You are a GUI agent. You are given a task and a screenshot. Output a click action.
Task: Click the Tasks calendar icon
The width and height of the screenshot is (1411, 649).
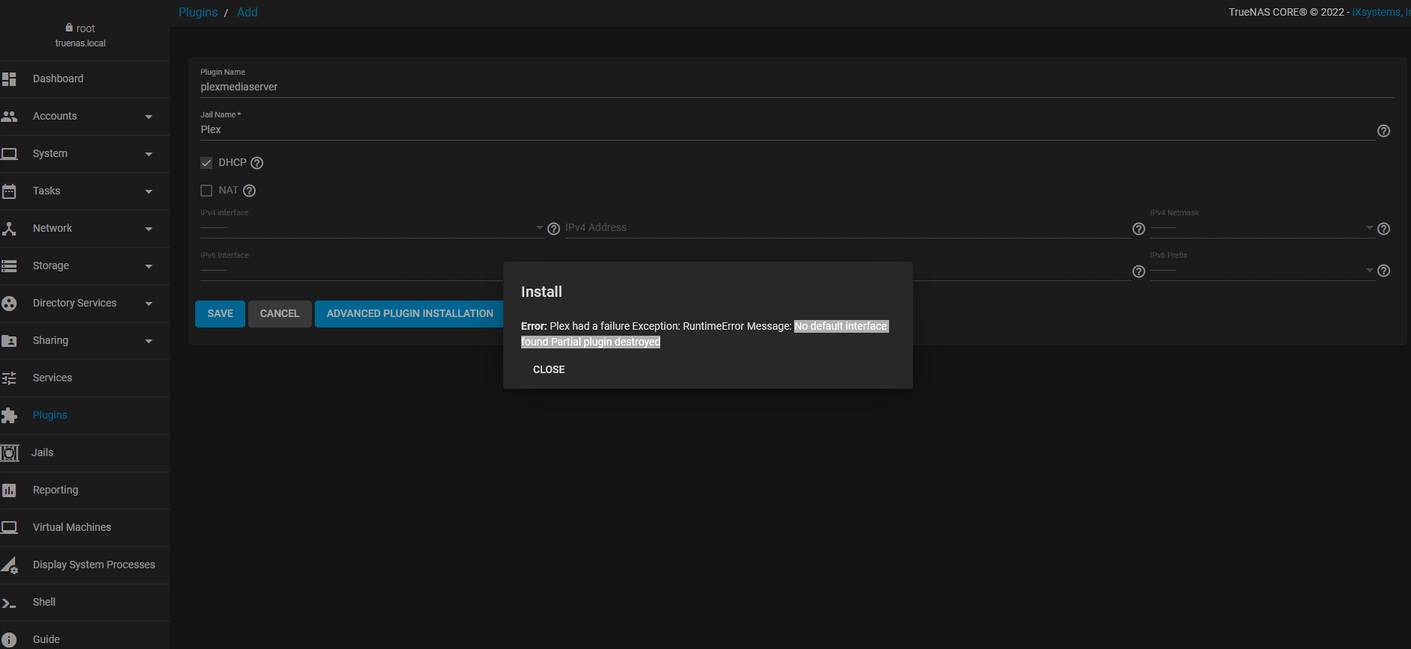(9, 191)
